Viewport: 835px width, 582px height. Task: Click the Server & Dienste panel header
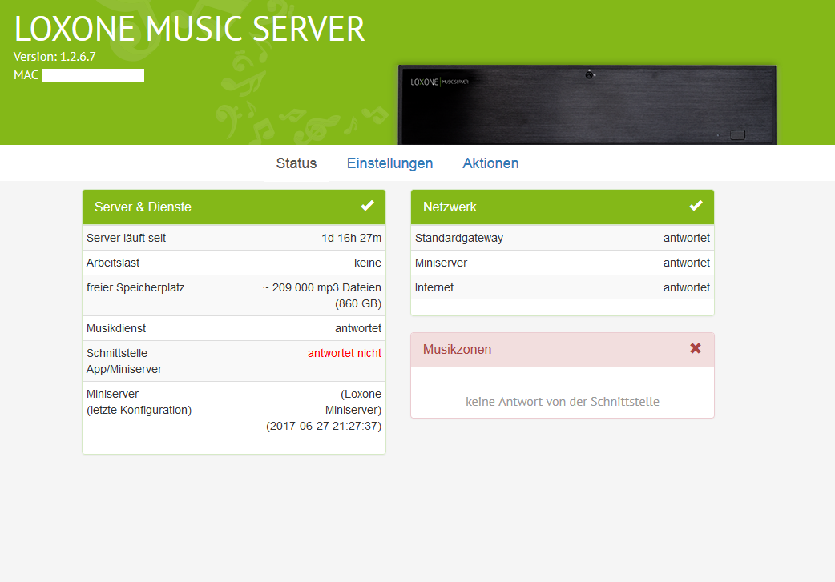[234, 207]
